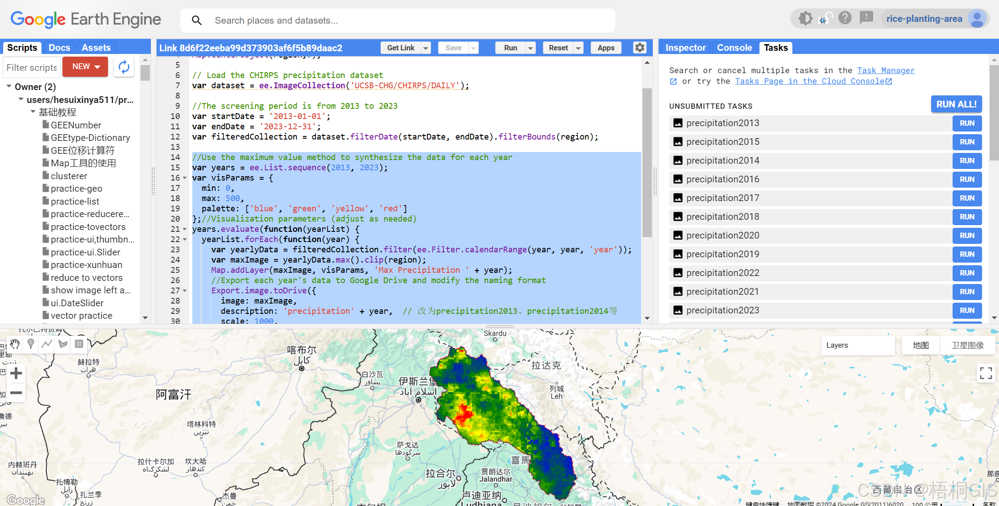
Task: Switch map to 地图 view
Action: [920, 346]
